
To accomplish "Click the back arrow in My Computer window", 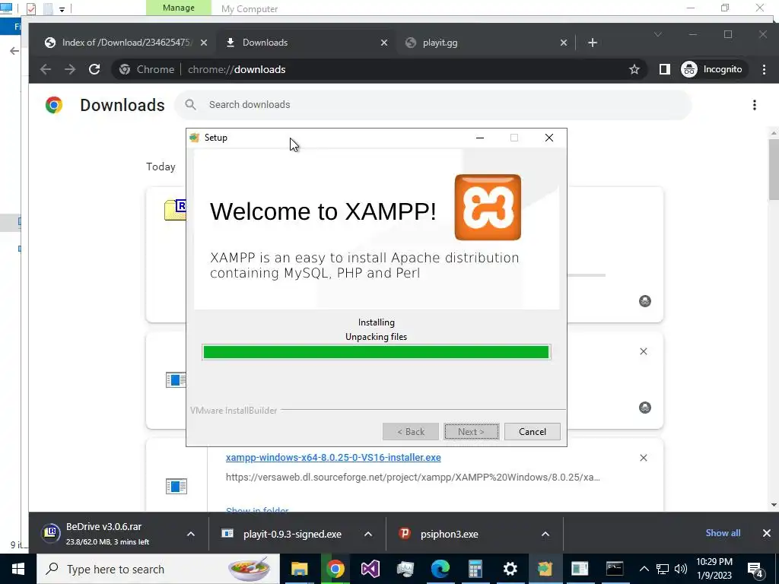I will (14, 51).
